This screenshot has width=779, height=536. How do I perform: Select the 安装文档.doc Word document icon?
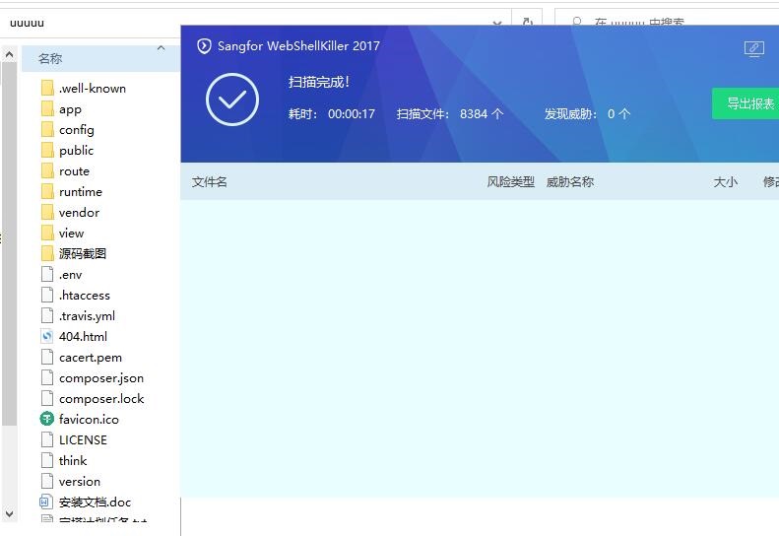pos(47,502)
